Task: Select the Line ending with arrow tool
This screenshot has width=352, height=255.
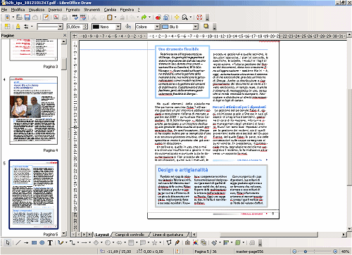Action: tap(26, 242)
